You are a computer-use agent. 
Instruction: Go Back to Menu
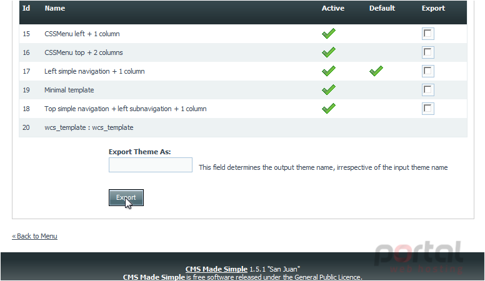(34, 236)
